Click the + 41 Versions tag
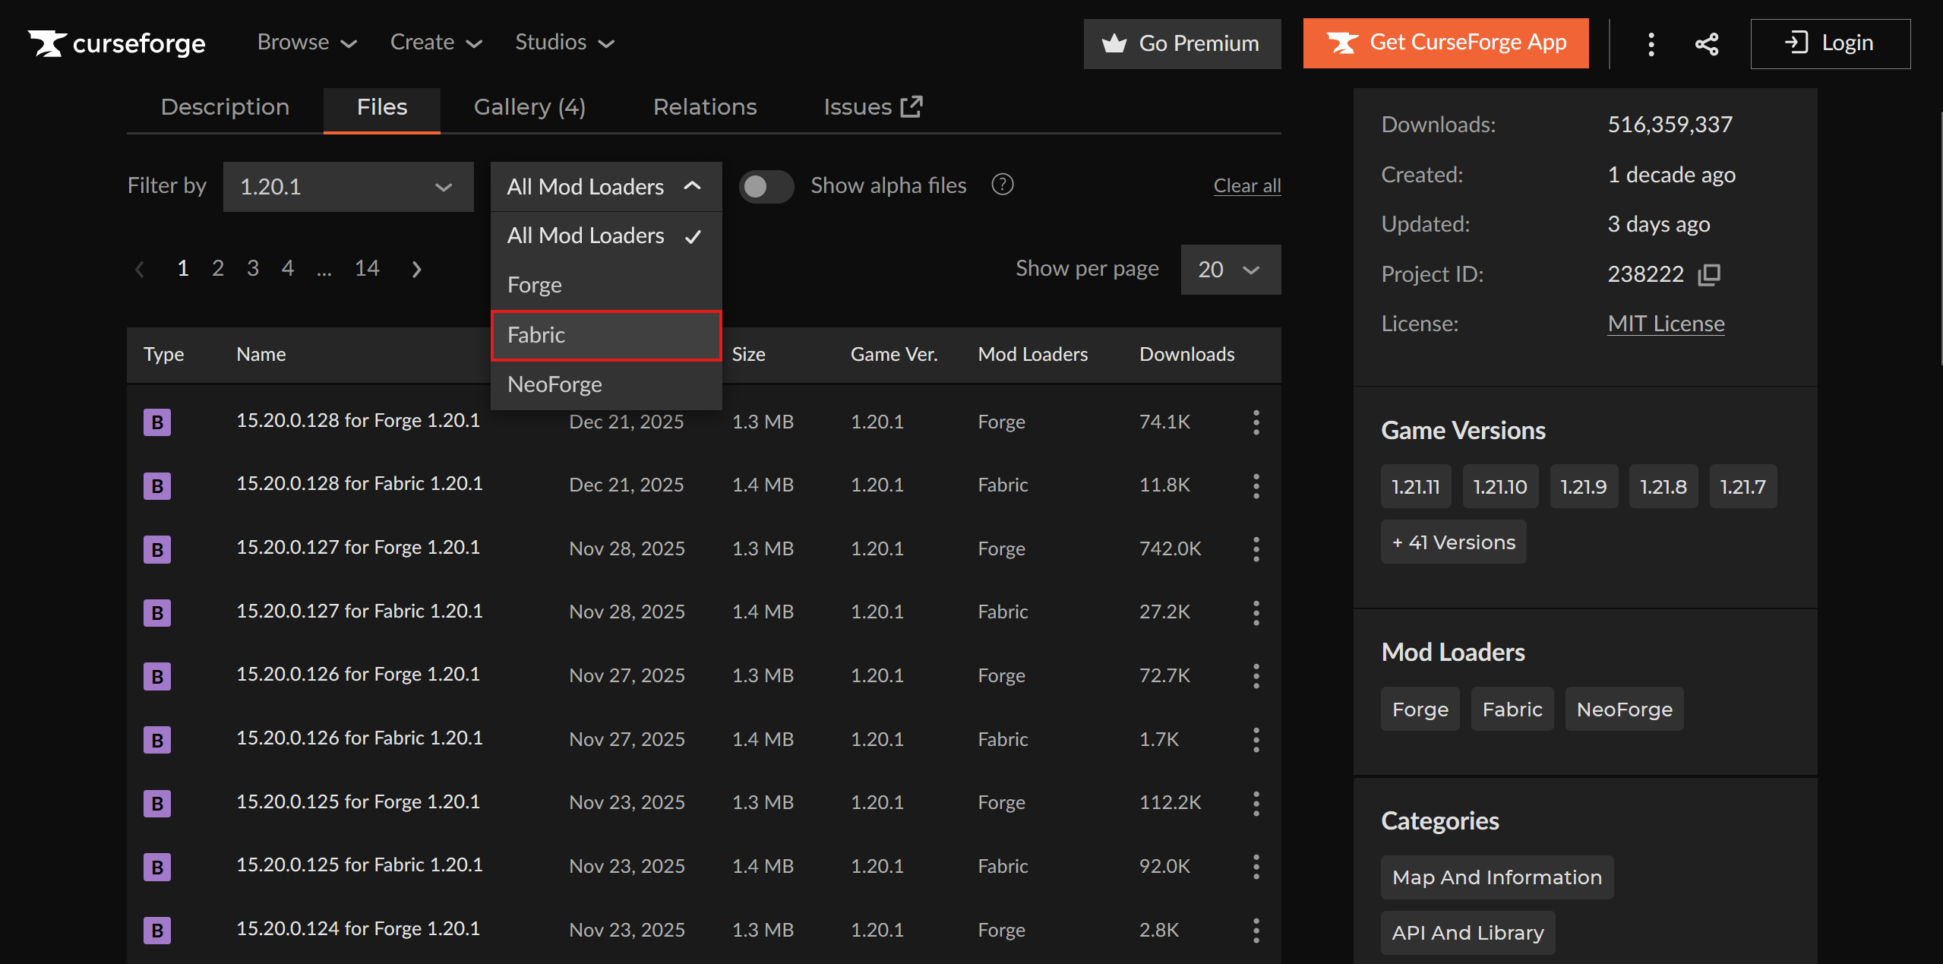The height and width of the screenshot is (964, 1943). tap(1452, 542)
